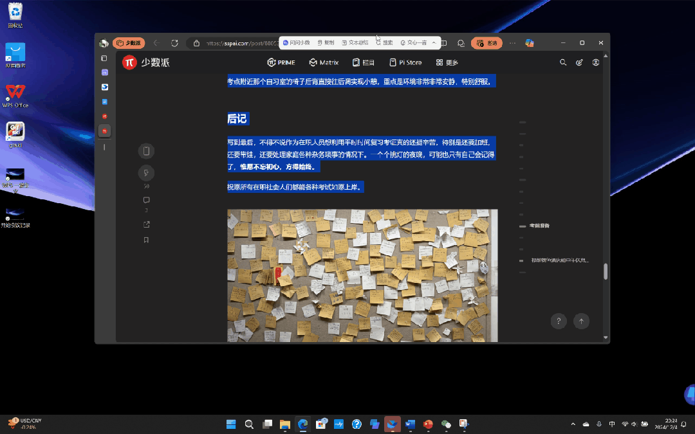Click 复制 in the selection popup

326,43
